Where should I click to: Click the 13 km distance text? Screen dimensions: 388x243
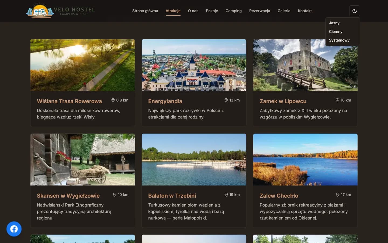[234, 100]
